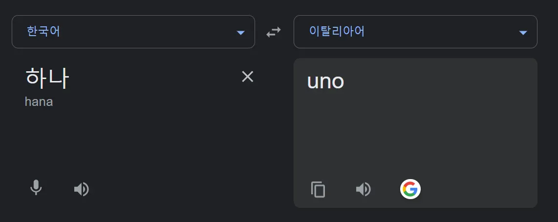The height and width of the screenshot is (222, 558).
Task: Open the Google logo icon
Action: [x=410, y=189]
